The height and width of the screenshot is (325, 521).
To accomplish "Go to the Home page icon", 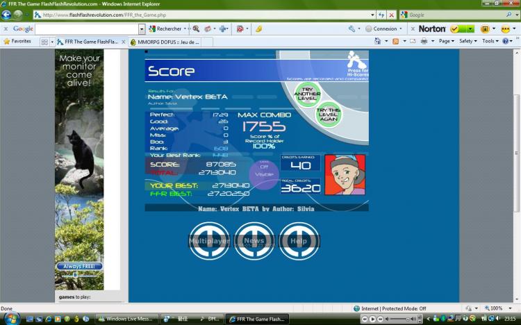I will (378, 41).
